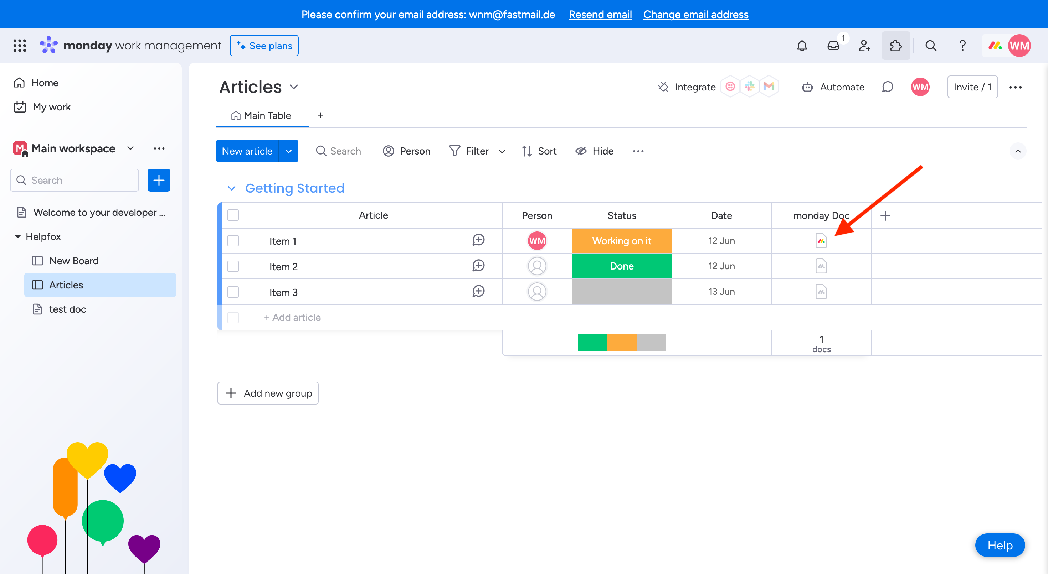Click the Slack integration icon
Screen dimensions: 1048x574
[x=749, y=87]
